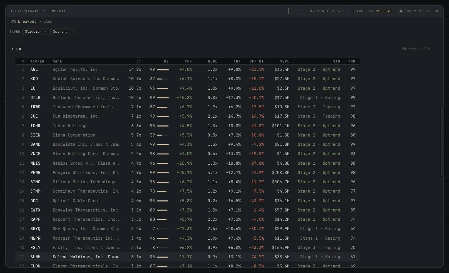Select the CTNM ticker
This screenshot has width=449, height=273.
(x=35, y=191)
